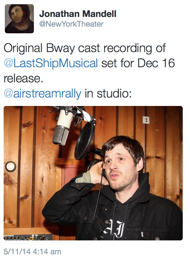The width and height of the screenshot is (190, 261).
Task: Click the headphones held to singer's ear
Action: coord(95,160)
